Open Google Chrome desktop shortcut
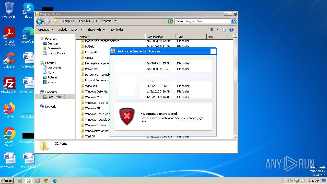Image resolution: width=327 pixels, height=184 pixels. [x=9, y=137]
